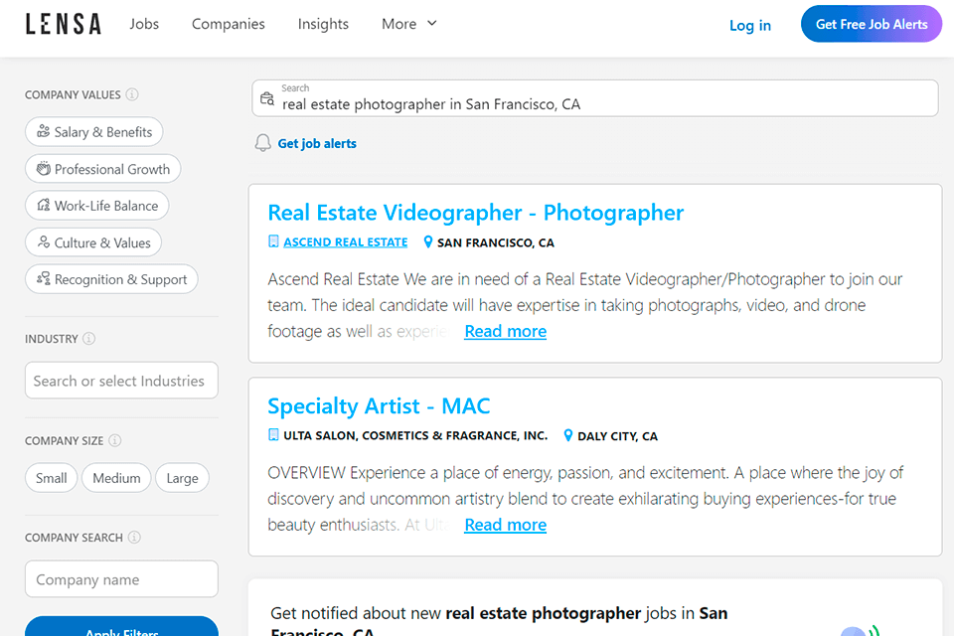Click Read more on the Ascend listing

coord(506,331)
